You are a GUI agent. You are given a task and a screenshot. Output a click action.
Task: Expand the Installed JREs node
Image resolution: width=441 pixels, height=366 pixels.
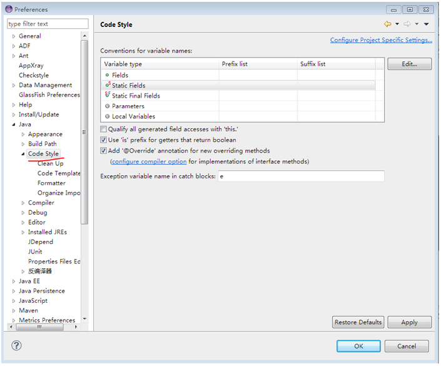23,232
